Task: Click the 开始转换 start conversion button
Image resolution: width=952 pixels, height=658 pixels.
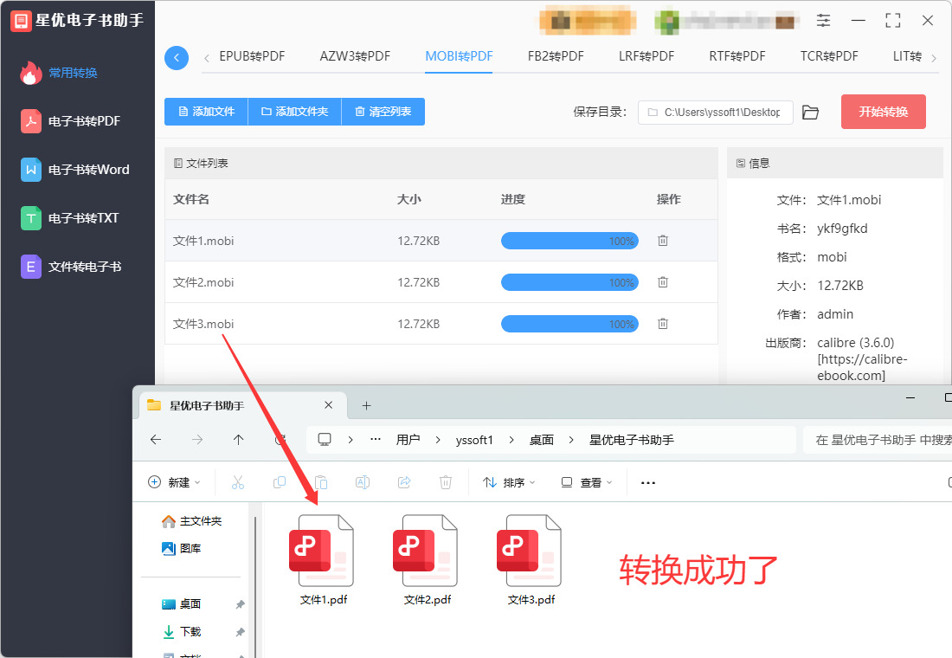Action: (884, 112)
